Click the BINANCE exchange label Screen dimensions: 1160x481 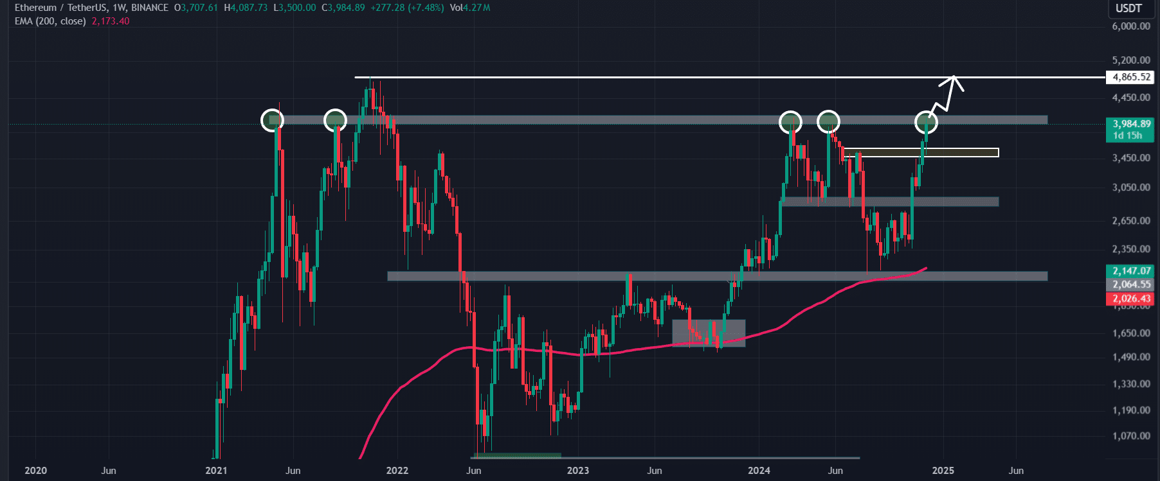pos(150,8)
